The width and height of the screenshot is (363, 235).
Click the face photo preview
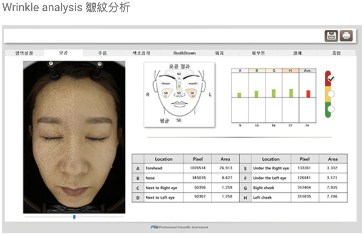74,137
